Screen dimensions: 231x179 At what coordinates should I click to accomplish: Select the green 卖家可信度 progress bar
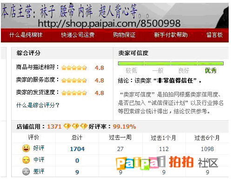click(171, 63)
